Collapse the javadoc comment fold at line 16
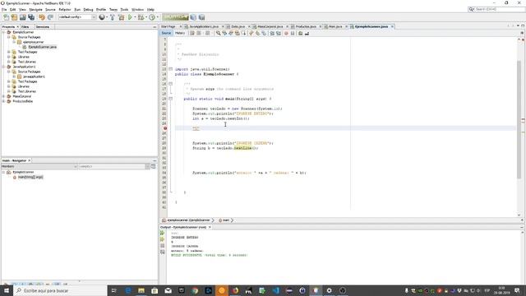526x296 pixels. pyautogui.click(x=170, y=84)
